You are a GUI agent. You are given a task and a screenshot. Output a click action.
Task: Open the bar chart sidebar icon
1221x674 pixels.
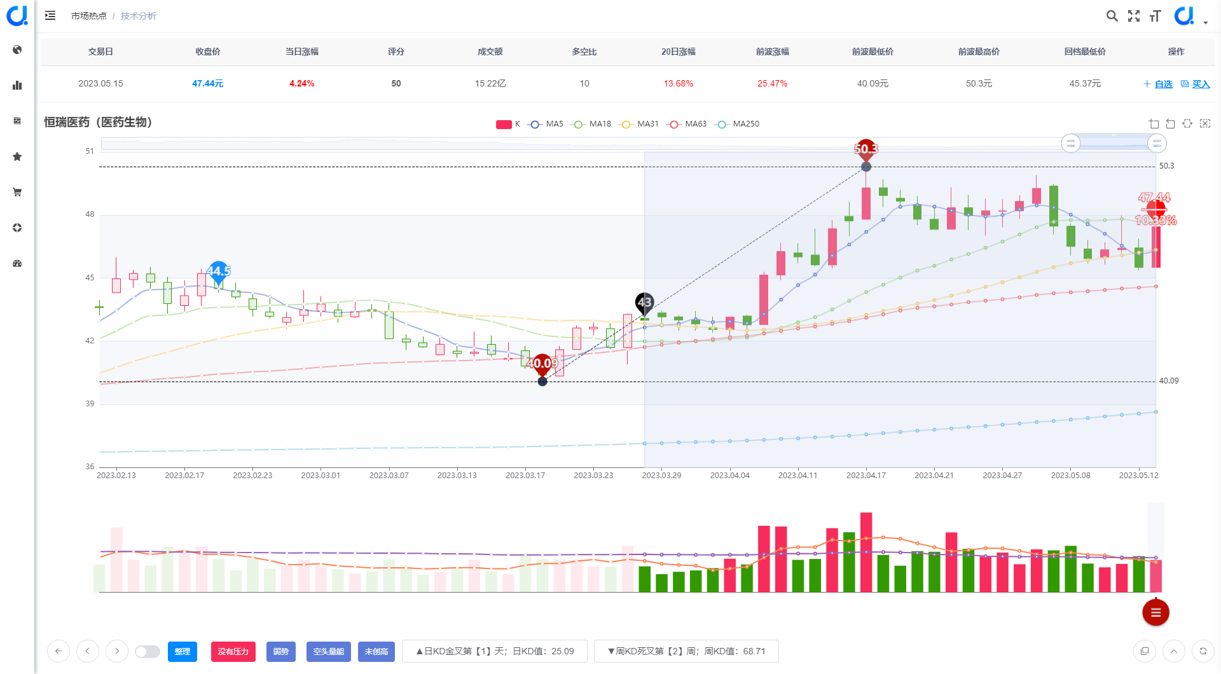pos(17,85)
